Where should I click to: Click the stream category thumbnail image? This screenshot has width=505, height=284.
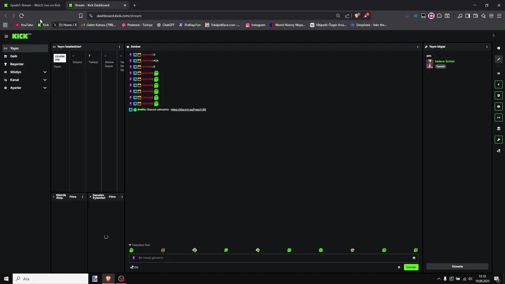point(430,64)
